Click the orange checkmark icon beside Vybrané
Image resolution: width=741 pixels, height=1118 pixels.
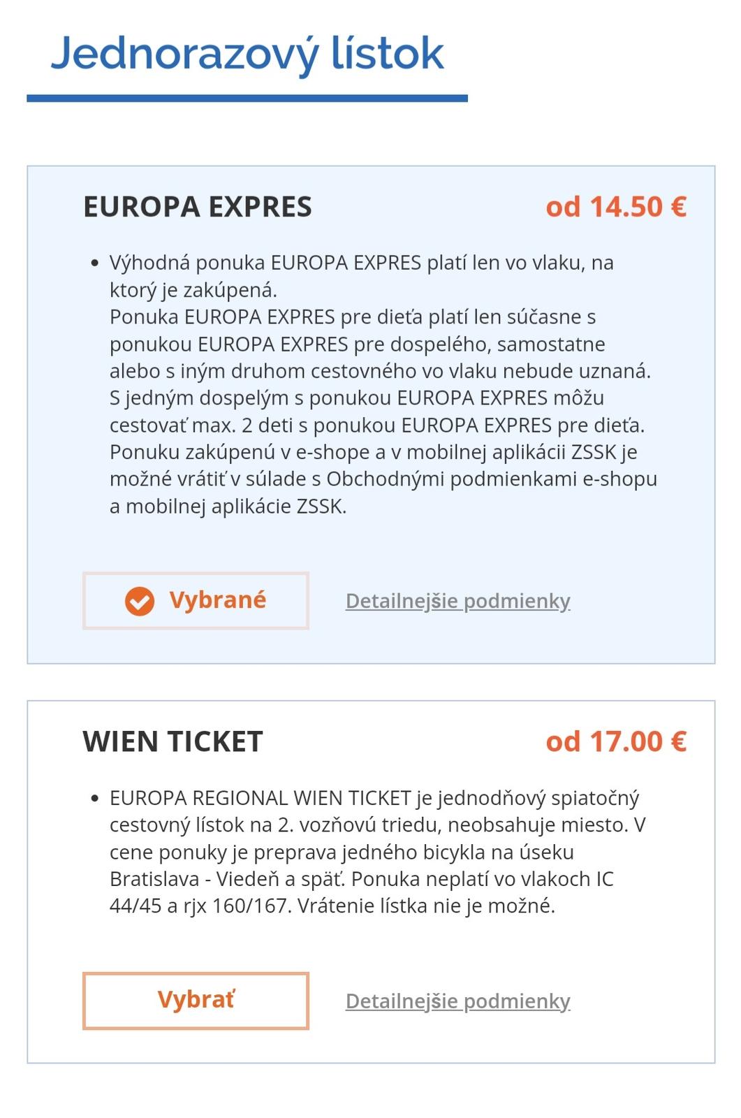click(140, 601)
